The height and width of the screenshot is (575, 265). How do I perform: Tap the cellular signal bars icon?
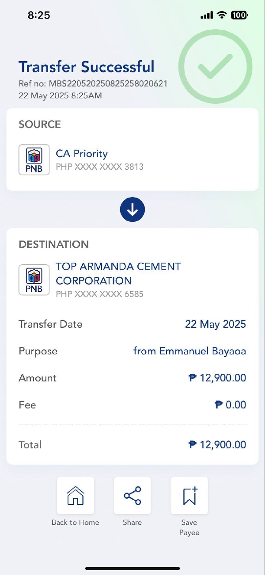[x=206, y=16]
